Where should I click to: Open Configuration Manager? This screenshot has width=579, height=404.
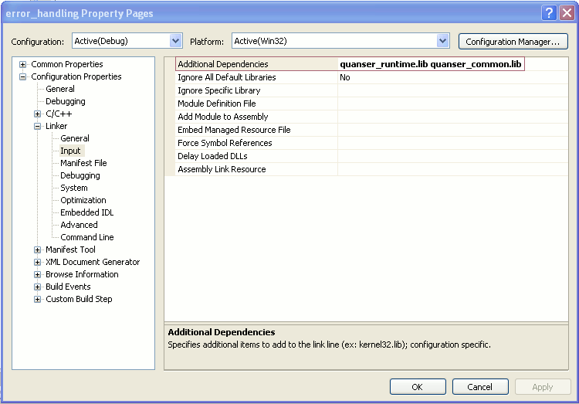[513, 42]
